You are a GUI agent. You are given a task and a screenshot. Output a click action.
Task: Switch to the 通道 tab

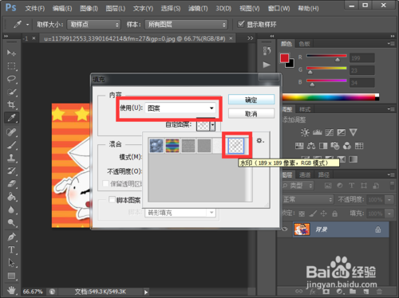click(305, 174)
